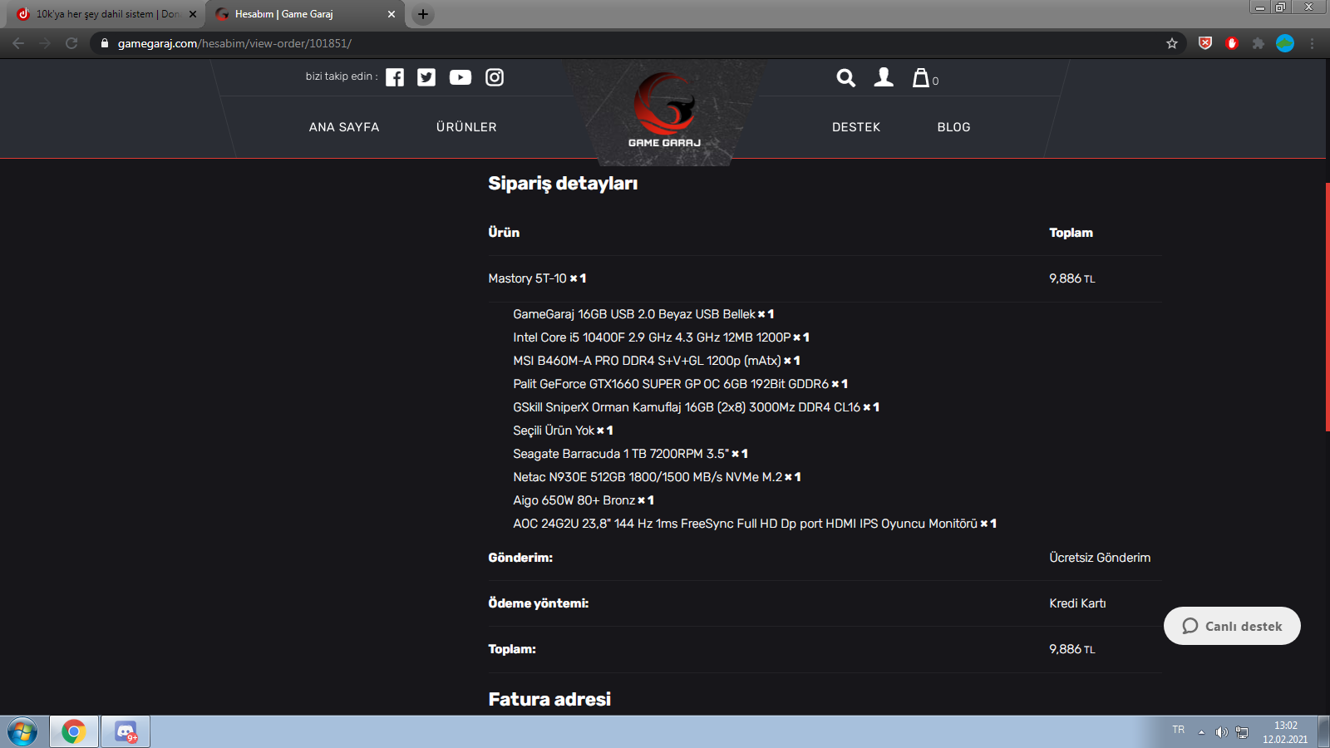This screenshot has width=1330, height=748.
Task: Open the Chrome extensions puzzle icon
Action: pos(1259,43)
